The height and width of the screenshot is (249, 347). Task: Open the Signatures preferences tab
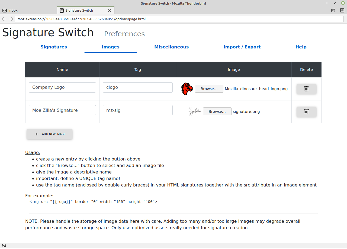[54, 47]
